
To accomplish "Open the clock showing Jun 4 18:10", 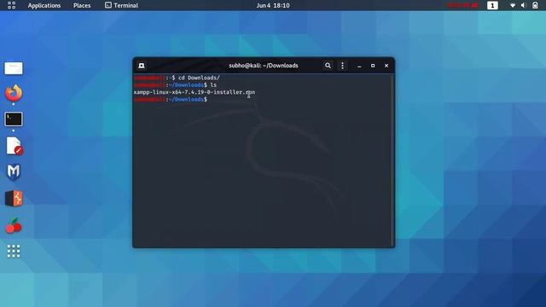I will [x=273, y=6].
